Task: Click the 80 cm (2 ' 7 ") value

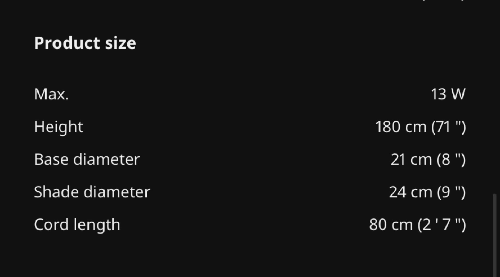Action: click(417, 225)
